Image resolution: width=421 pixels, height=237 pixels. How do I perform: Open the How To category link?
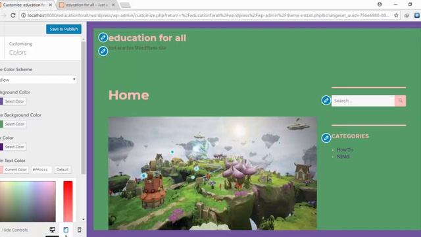pyautogui.click(x=345, y=149)
